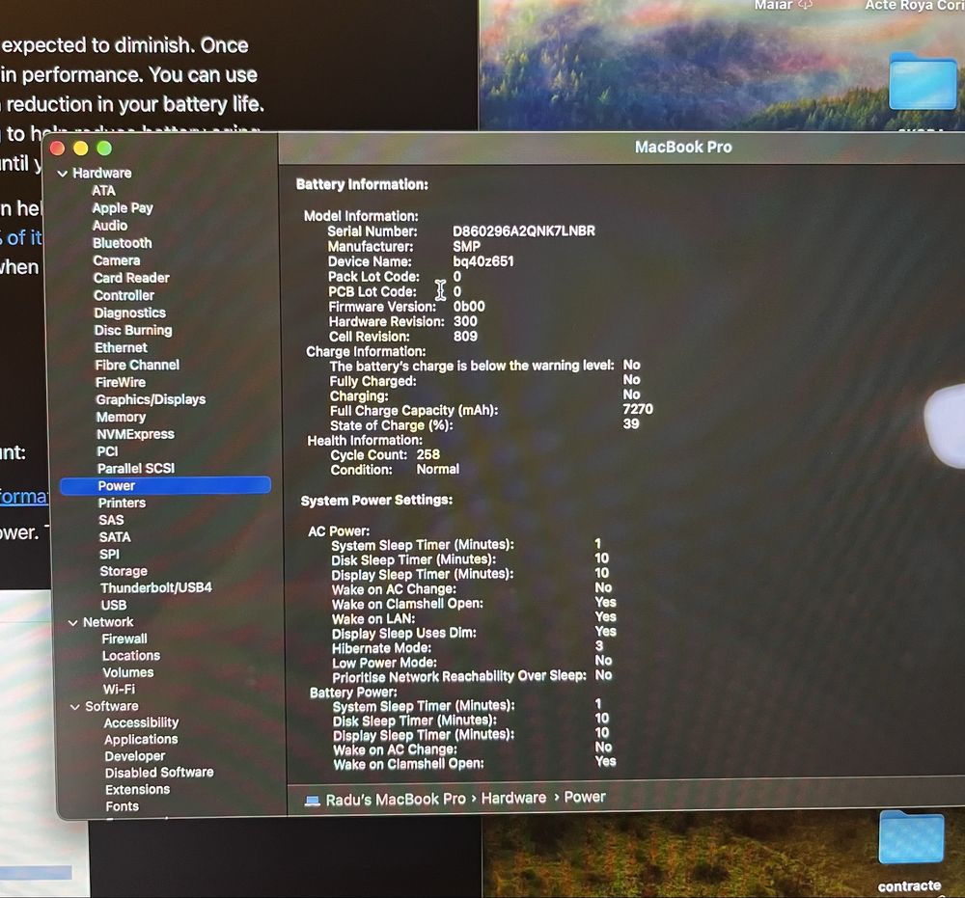Screen dimensions: 965x898
Task: Select Bluetooth in the sidebar
Action: pos(123,243)
